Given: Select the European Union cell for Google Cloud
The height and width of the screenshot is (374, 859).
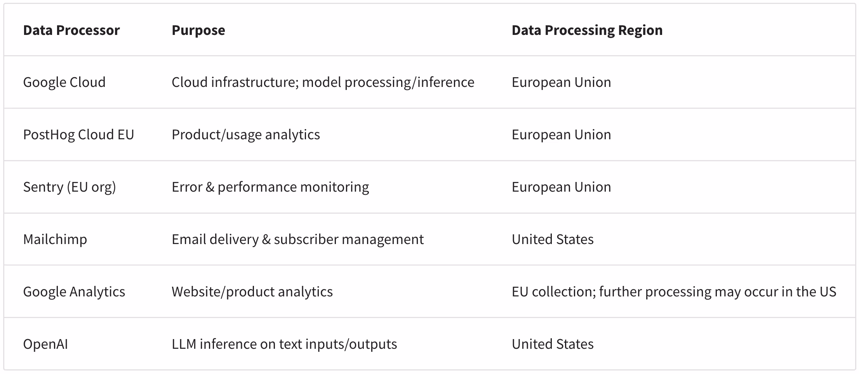Looking at the screenshot, I should 561,82.
